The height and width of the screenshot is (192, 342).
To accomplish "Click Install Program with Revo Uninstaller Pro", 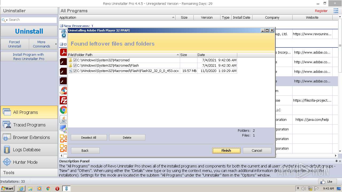I will coord(29,57).
